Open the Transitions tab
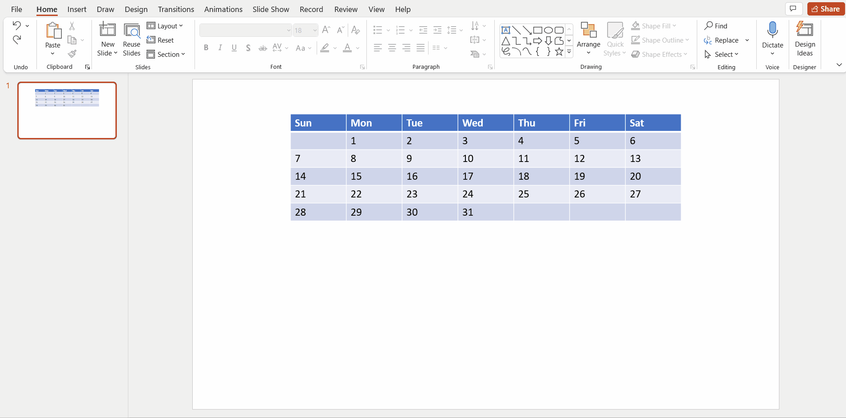This screenshot has width=846, height=418. [x=176, y=9]
